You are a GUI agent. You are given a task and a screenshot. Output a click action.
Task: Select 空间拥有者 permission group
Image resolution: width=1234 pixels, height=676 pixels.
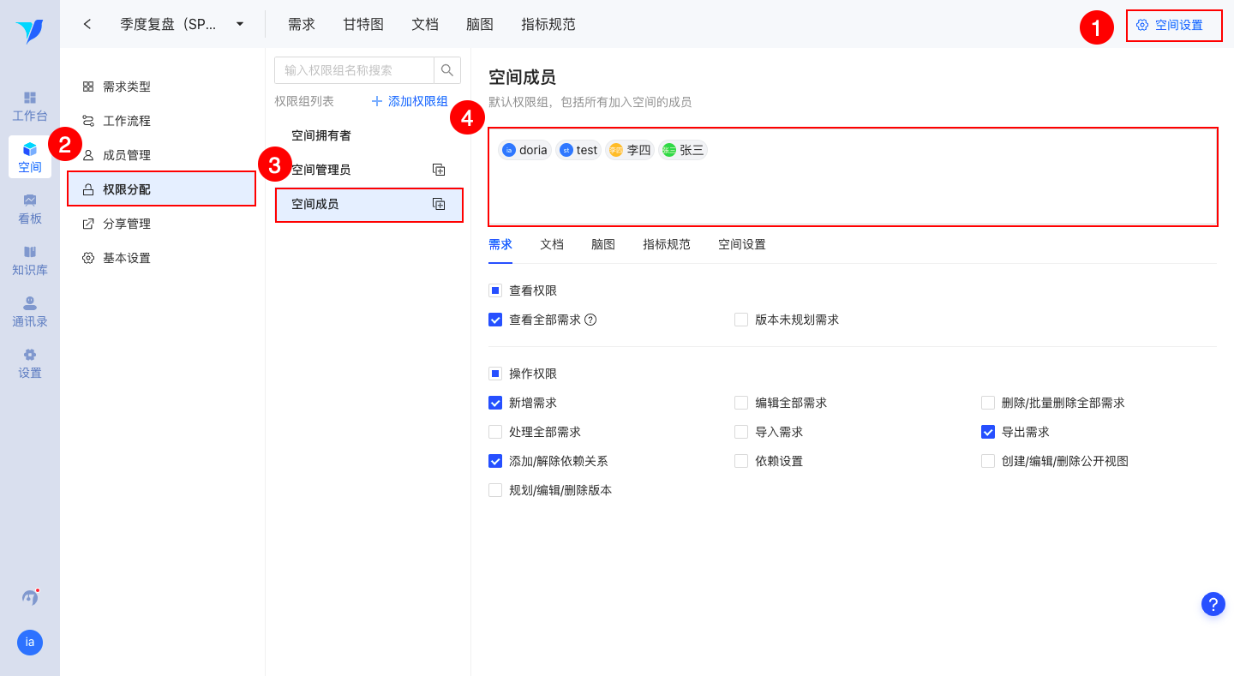pos(321,135)
